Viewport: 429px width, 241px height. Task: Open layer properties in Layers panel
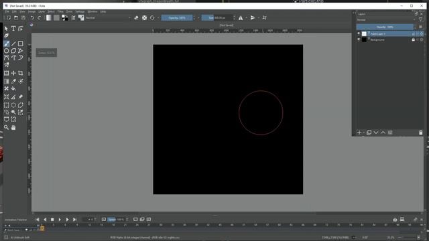pyautogui.click(x=390, y=133)
